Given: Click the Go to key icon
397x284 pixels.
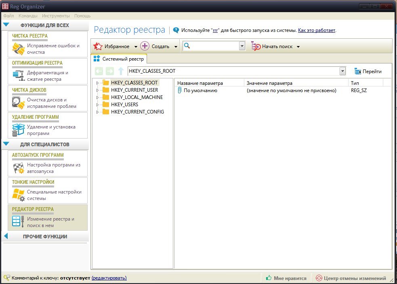Looking at the screenshot, I should (x=358, y=72).
